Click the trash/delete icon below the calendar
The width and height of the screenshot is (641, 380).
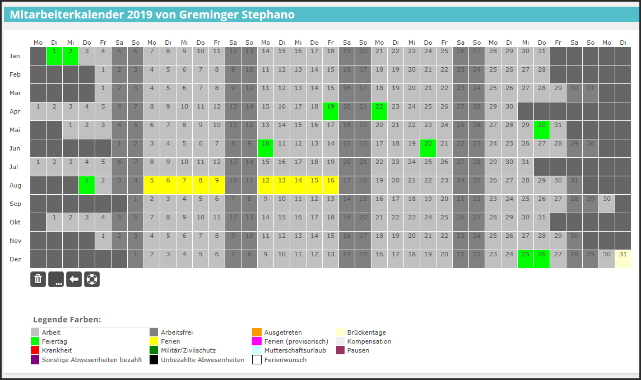(38, 279)
